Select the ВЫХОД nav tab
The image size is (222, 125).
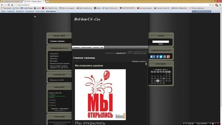96,47
